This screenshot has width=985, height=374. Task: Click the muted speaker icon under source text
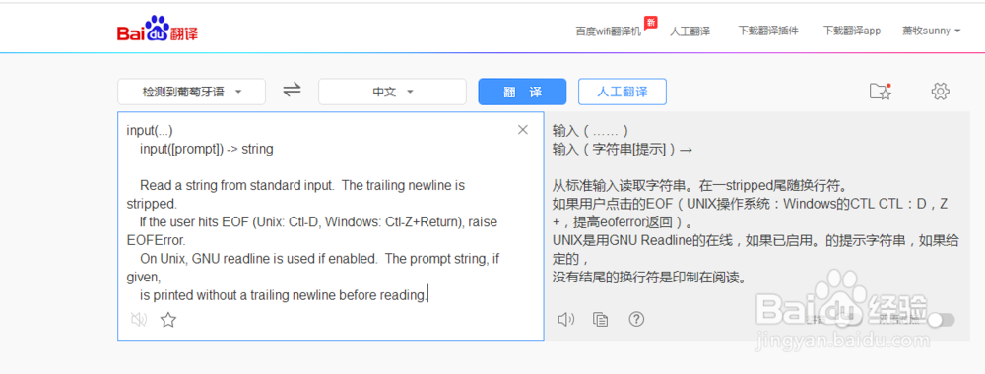(x=138, y=320)
